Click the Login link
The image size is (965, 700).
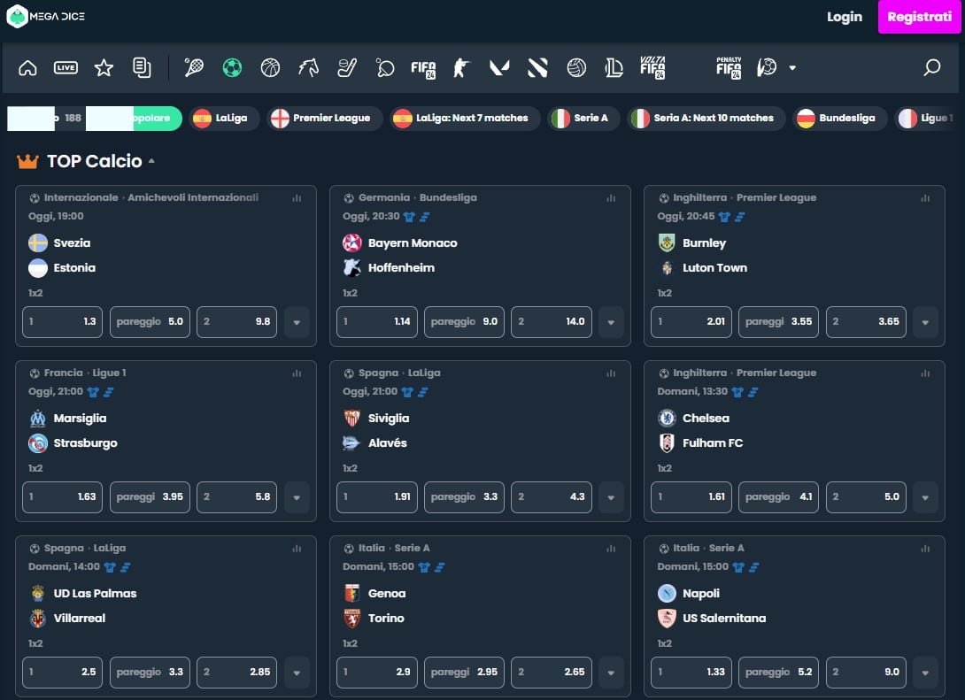[x=845, y=17]
